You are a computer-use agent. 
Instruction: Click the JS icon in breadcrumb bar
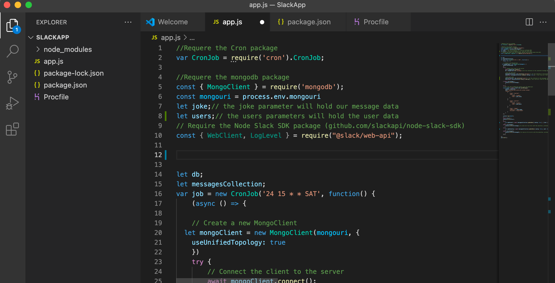click(155, 38)
